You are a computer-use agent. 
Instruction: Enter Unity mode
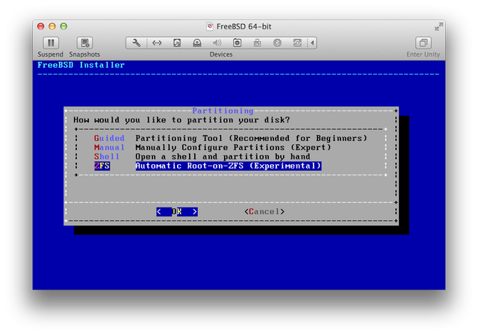(x=423, y=43)
